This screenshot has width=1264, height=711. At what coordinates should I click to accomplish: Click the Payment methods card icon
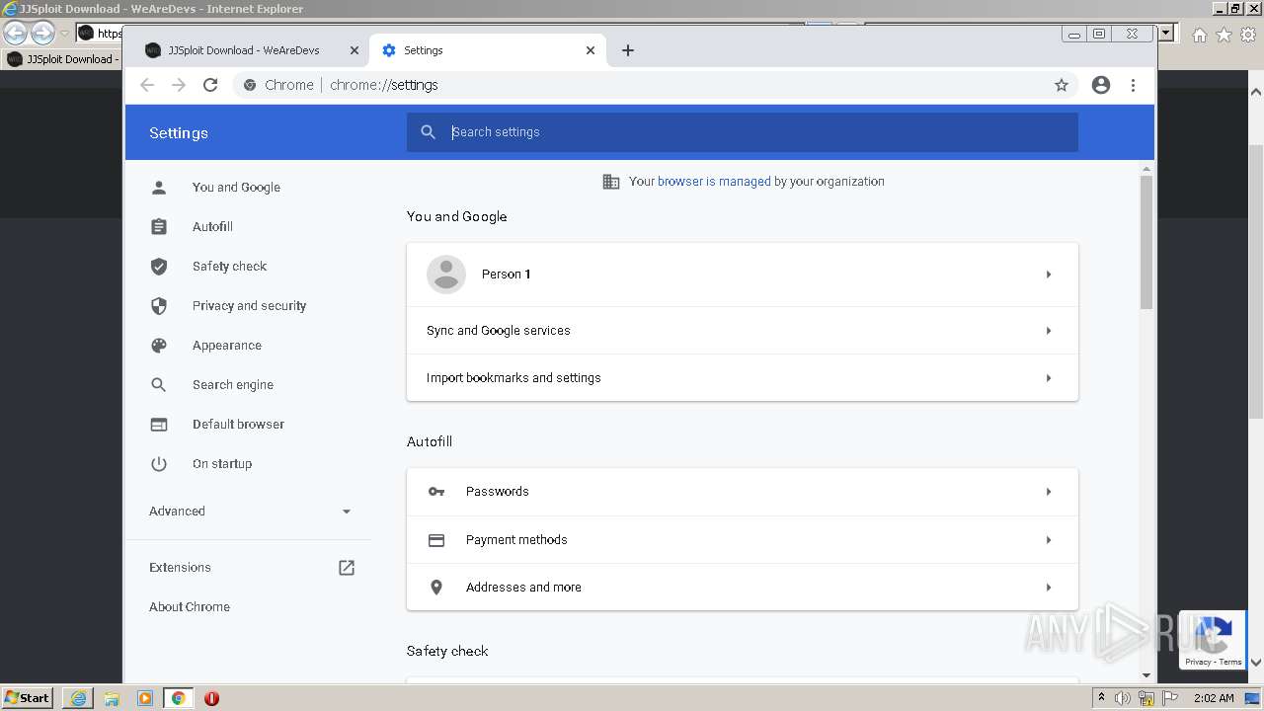tap(436, 539)
